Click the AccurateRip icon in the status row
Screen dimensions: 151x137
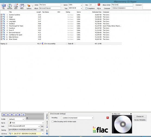pyautogui.click(x=43, y=44)
